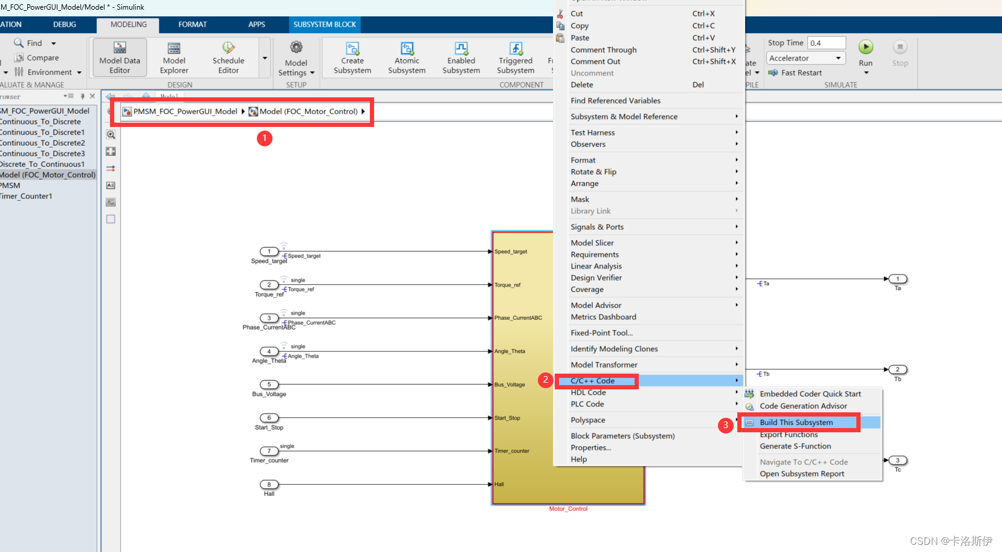Add Annotation from palette
This screenshot has height=552, width=1002.
coord(111,186)
